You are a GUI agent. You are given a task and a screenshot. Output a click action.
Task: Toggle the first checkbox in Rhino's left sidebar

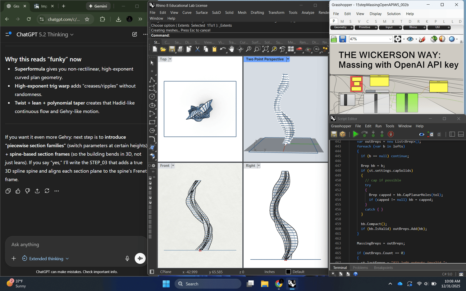[150, 178]
